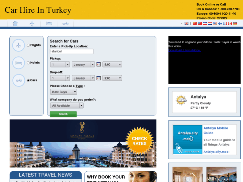This screenshot has width=243, height=182.
Task: Click the Antalya.city.mobi guide image
Action: coord(188,140)
